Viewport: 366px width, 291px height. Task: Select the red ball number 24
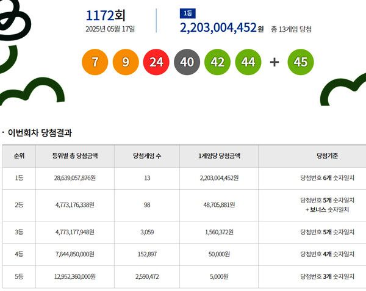pos(156,62)
